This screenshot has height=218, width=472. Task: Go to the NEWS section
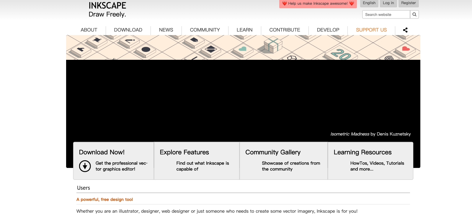click(x=166, y=30)
